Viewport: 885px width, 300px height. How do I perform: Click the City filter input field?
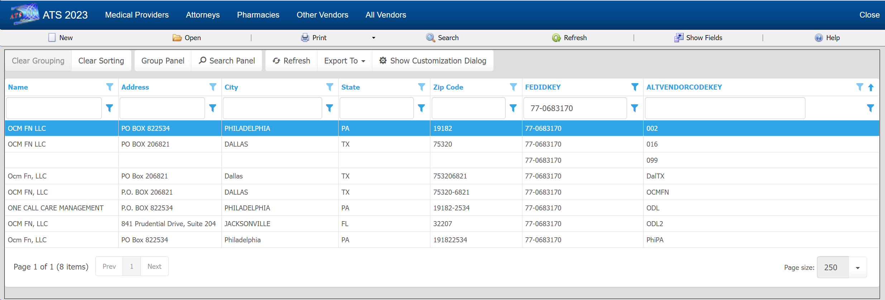pyautogui.click(x=272, y=108)
